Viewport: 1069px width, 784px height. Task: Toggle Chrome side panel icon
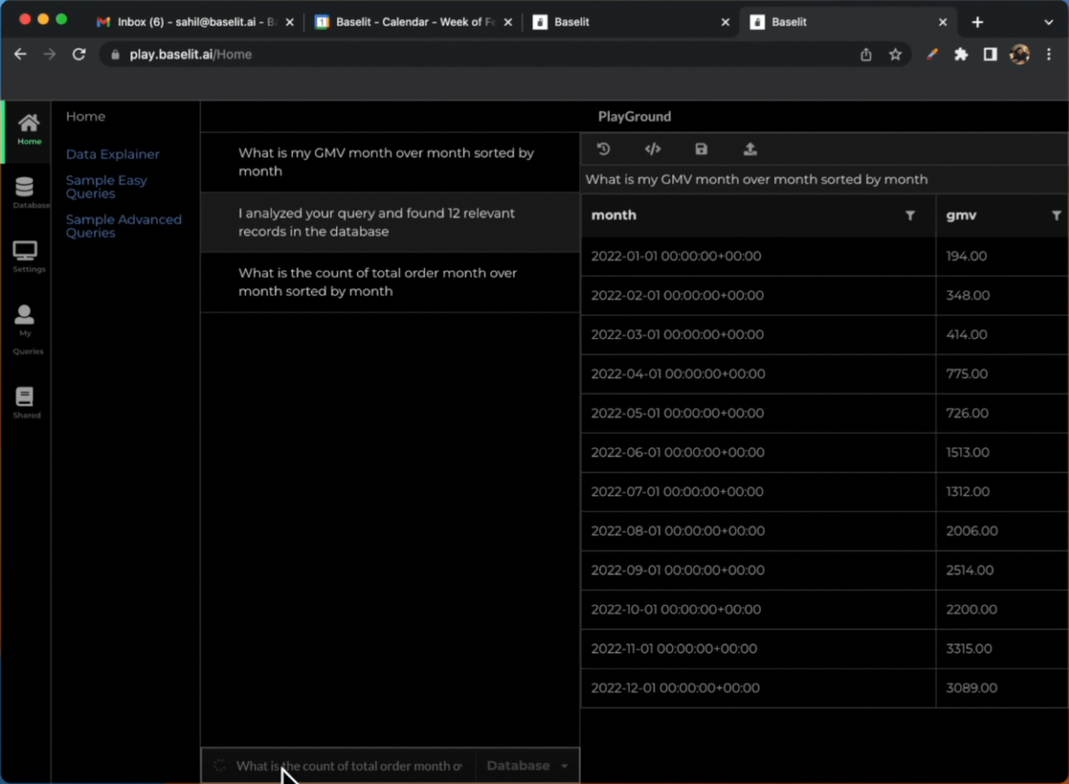pyautogui.click(x=990, y=54)
